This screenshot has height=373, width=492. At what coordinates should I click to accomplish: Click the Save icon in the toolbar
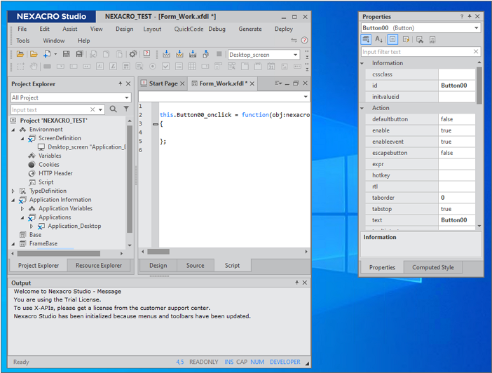click(67, 54)
